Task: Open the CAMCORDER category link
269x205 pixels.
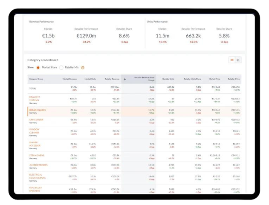Action: click(x=36, y=120)
